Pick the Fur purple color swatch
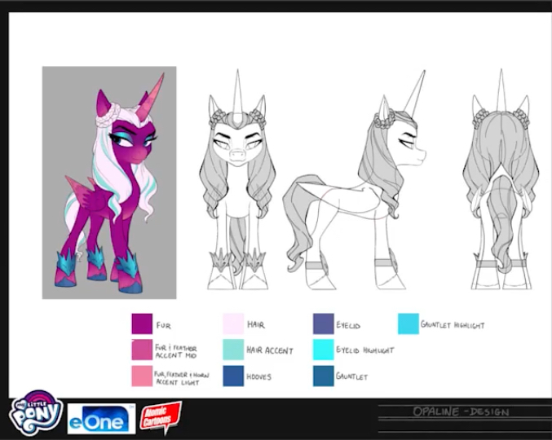The height and width of the screenshot is (440, 552). click(x=142, y=323)
